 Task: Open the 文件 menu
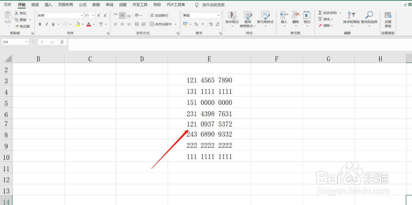tap(7, 5)
